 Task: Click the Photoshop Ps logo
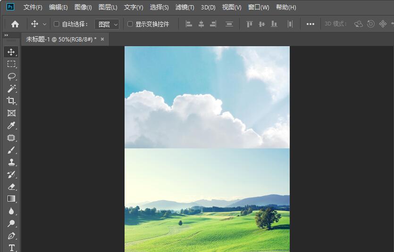click(x=10, y=7)
